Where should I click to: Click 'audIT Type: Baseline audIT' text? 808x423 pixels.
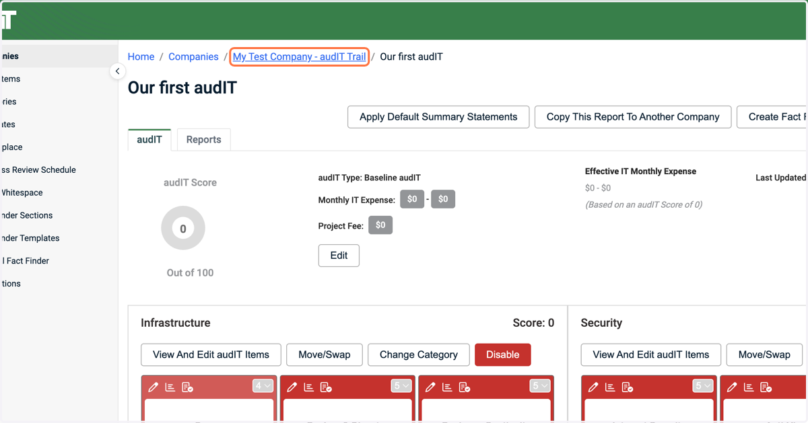click(370, 178)
